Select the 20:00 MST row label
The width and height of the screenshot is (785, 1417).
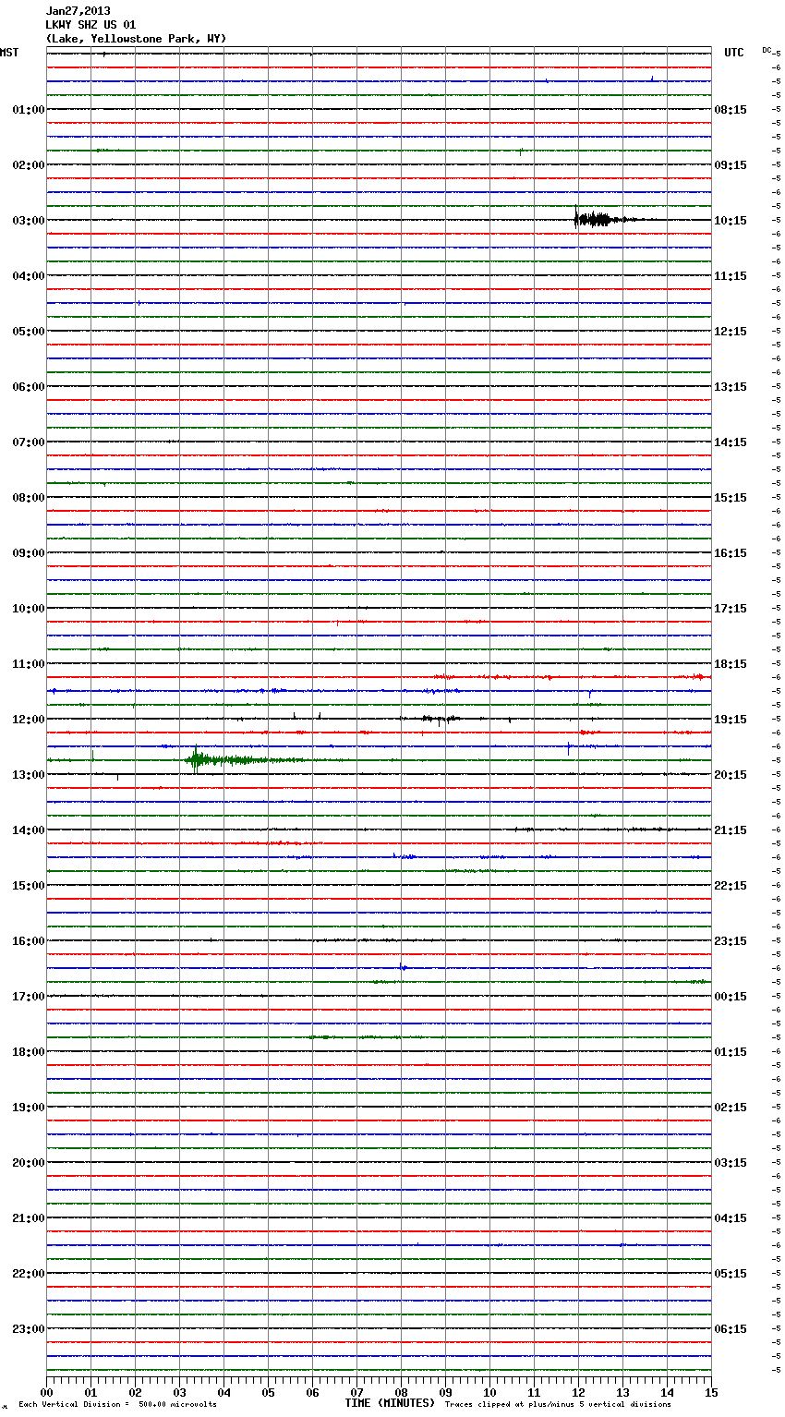click(x=28, y=1163)
